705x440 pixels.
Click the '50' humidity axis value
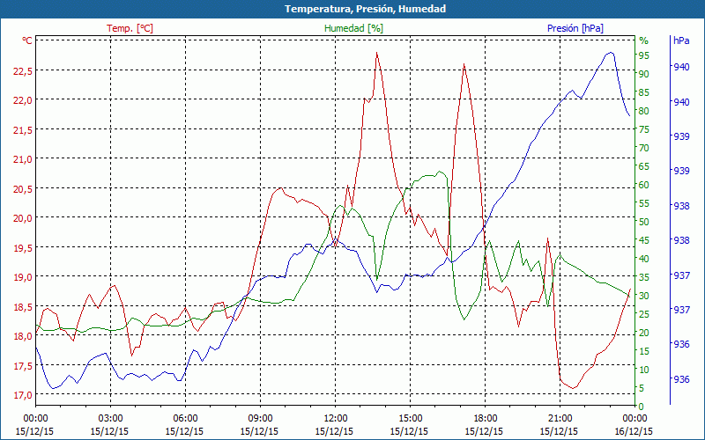[x=644, y=222]
